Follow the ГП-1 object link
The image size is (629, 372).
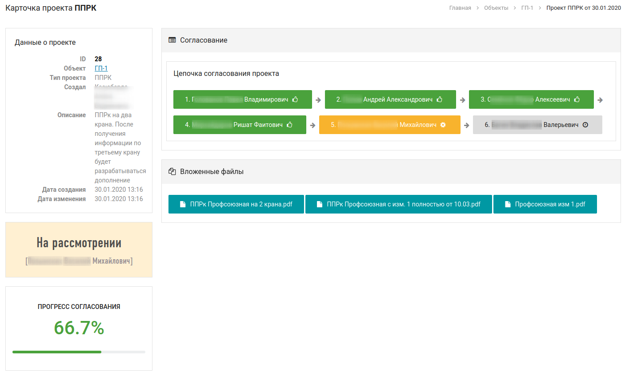click(101, 68)
